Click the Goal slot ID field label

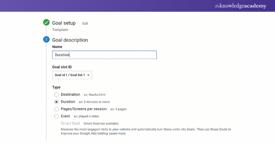(62, 67)
